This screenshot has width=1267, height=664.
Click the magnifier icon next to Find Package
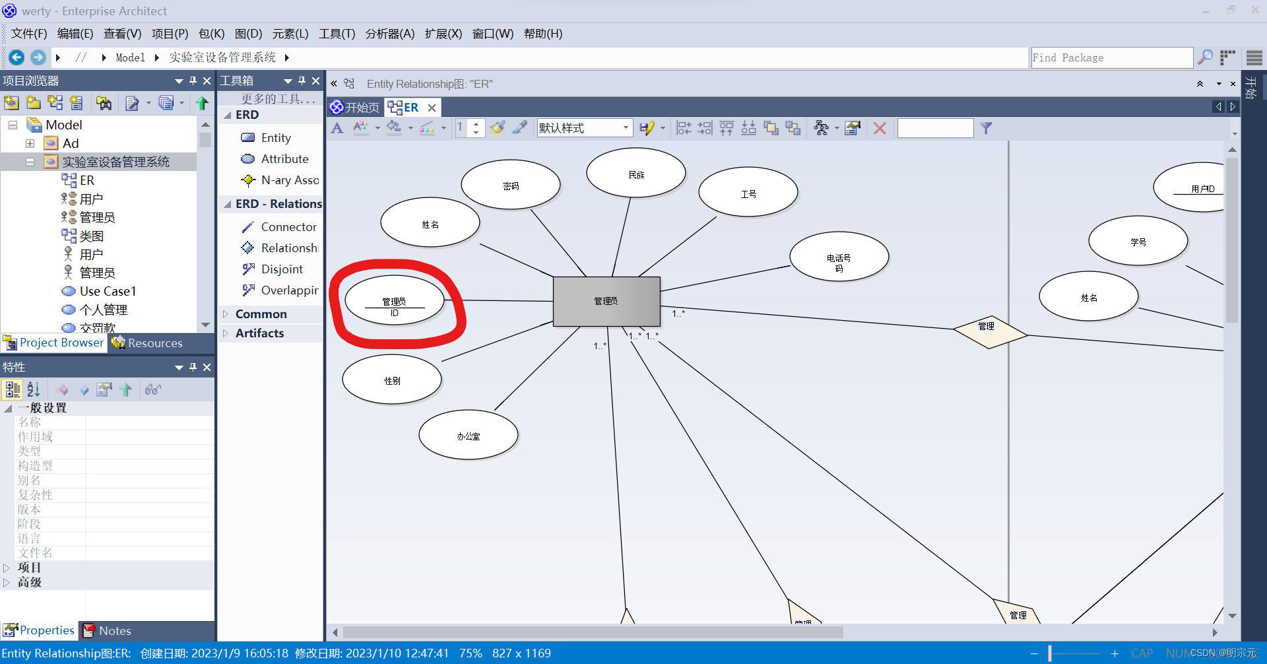tap(1205, 57)
